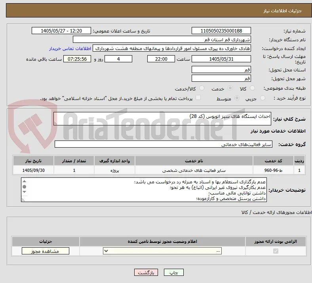Open the اطلاعات تماس خریدار link
This screenshot has width=312, height=283.
[70, 48]
